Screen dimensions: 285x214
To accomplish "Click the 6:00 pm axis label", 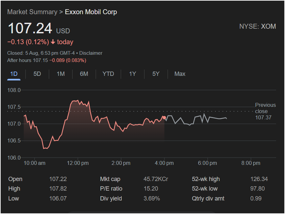I will 207,163.
